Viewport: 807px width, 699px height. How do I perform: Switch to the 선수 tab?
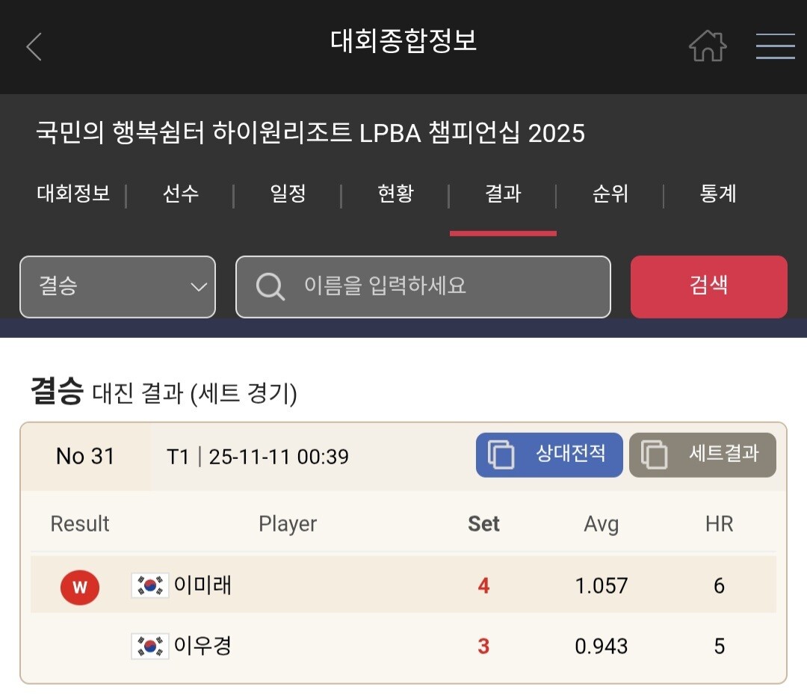coord(181,194)
